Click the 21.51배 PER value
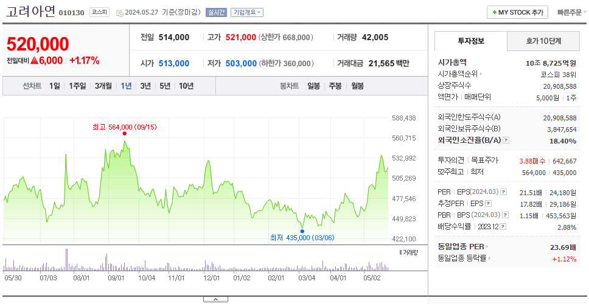Screen dimensions: 589x304 [531, 193]
